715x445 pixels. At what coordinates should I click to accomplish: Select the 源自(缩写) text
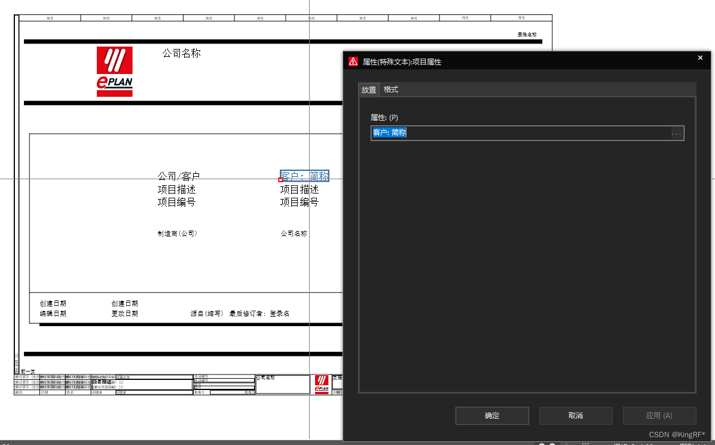point(206,314)
